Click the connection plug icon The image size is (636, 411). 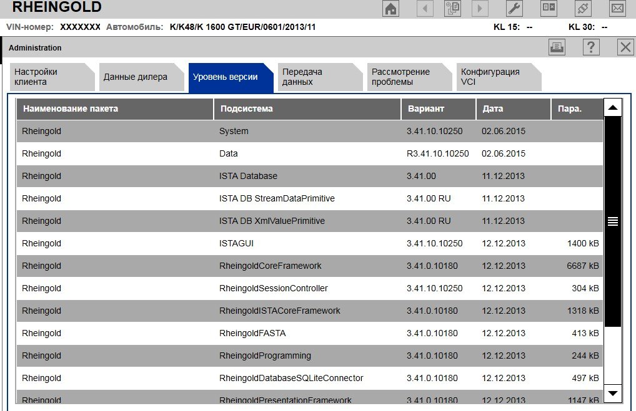tap(583, 9)
